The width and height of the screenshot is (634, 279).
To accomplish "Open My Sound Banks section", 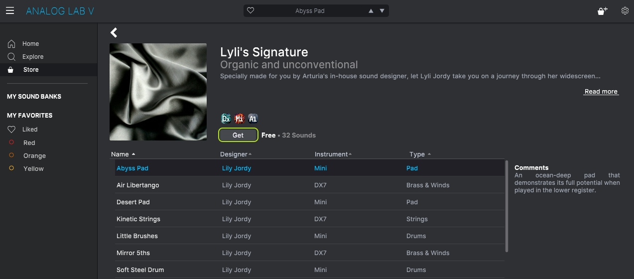I will pos(34,97).
